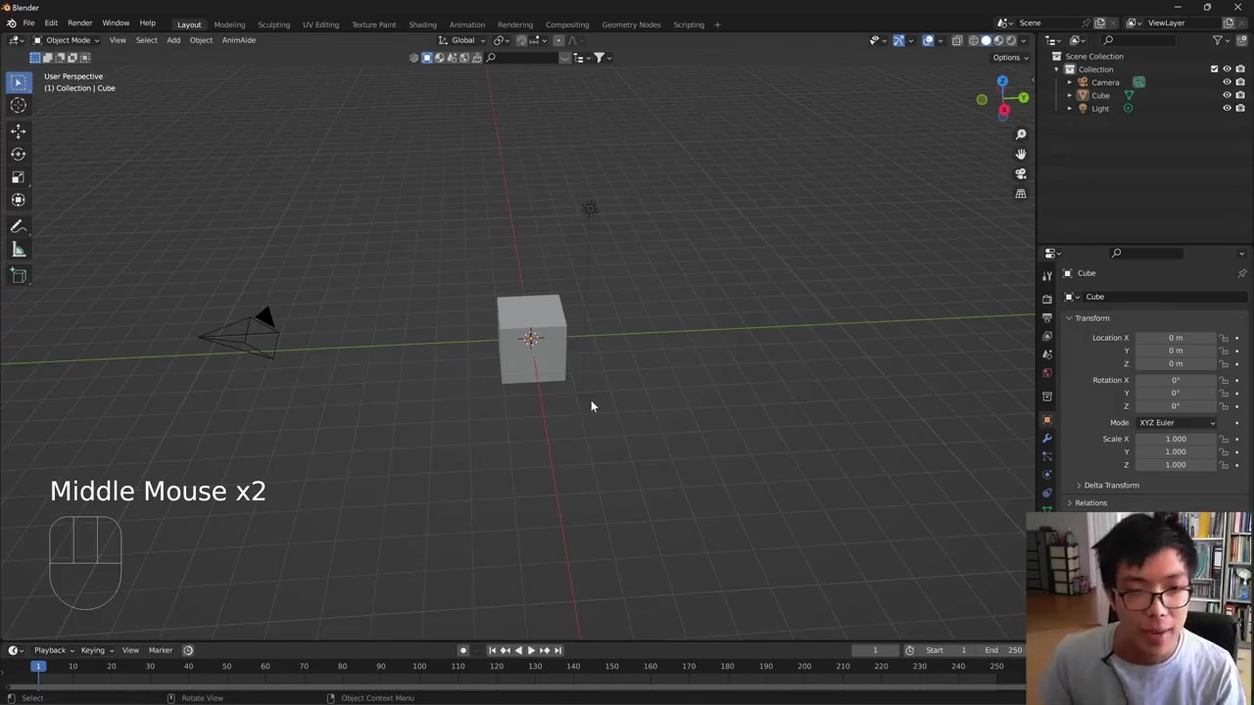Switch to the Modeling workspace tab
1254x705 pixels.
tap(229, 24)
